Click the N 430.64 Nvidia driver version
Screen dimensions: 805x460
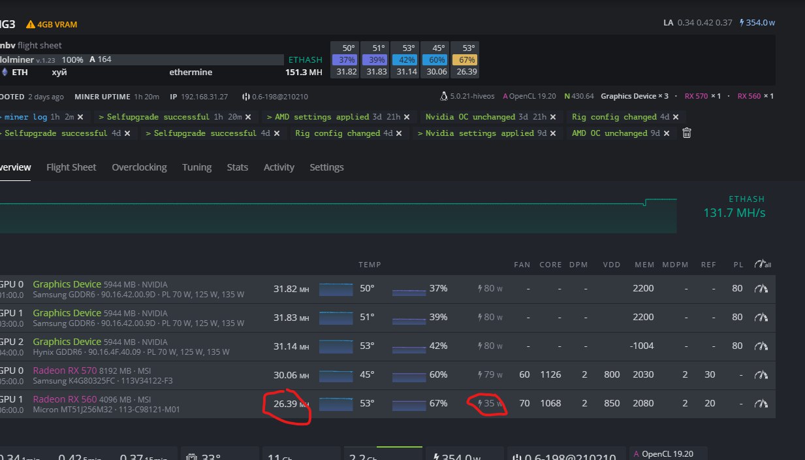578,97
